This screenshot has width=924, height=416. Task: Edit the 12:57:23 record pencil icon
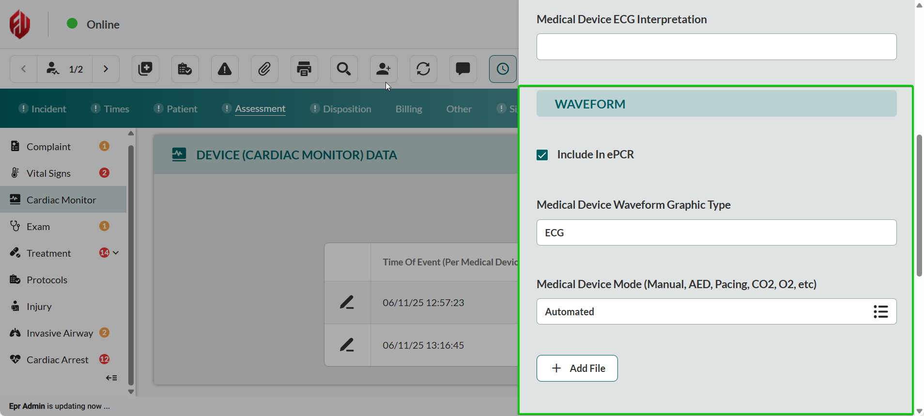(x=347, y=303)
